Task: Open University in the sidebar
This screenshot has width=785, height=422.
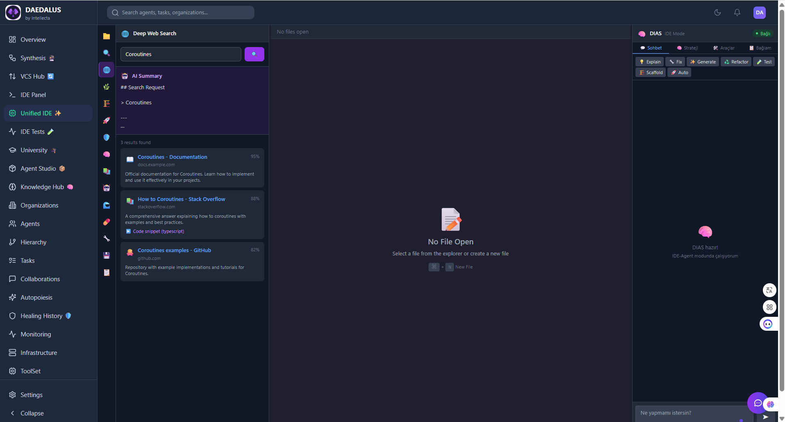Action: pyautogui.click(x=48, y=150)
